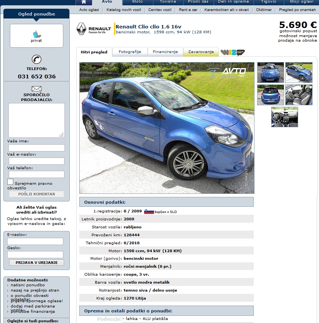Click the Kraj ogleda value 1270 Litija

click(x=135, y=298)
